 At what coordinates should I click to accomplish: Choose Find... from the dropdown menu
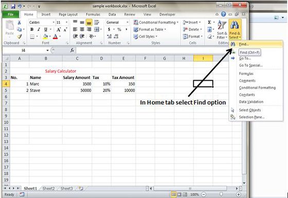pyautogui.click(x=256, y=44)
